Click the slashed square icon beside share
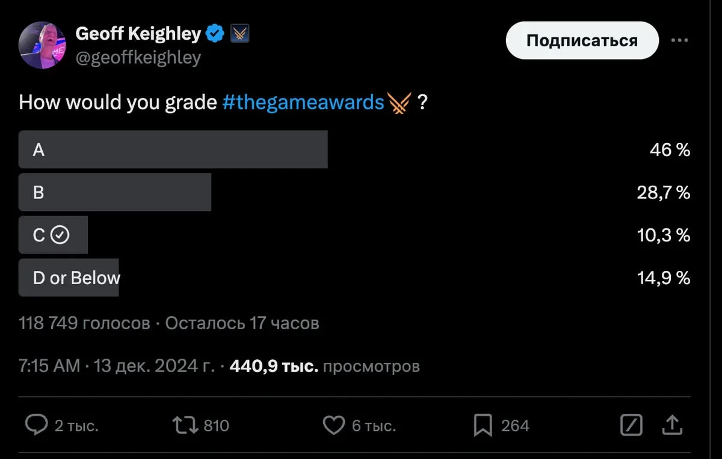Screen dimensions: 722x459 [631, 425]
